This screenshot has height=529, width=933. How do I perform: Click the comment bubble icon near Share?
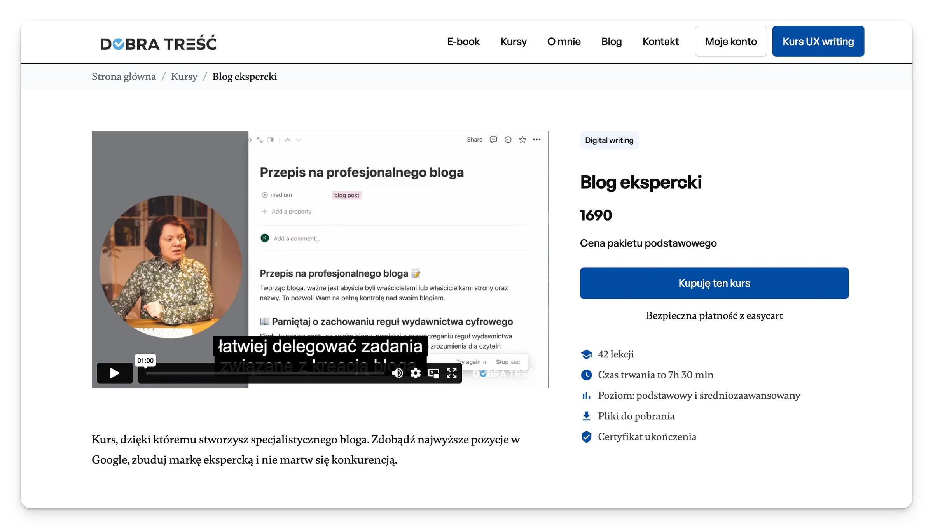pos(493,140)
